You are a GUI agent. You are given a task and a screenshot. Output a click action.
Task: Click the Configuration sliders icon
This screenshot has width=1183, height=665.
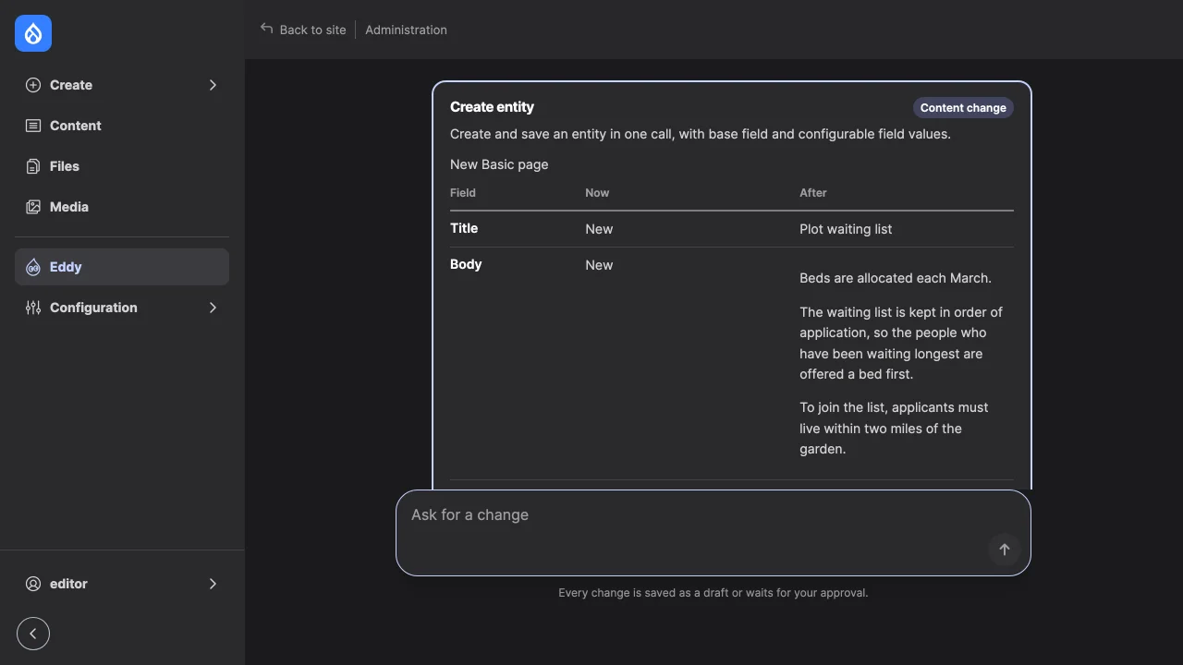click(x=33, y=308)
